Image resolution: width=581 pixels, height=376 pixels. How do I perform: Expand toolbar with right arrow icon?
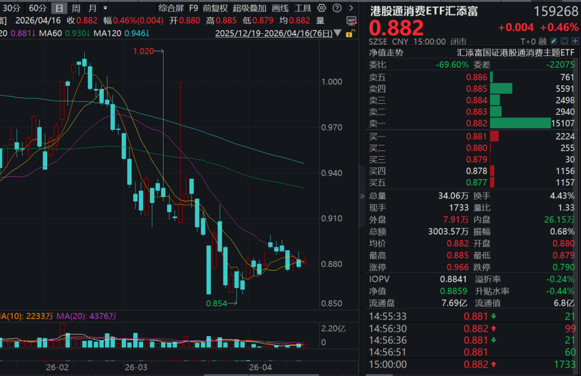pos(352,8)
